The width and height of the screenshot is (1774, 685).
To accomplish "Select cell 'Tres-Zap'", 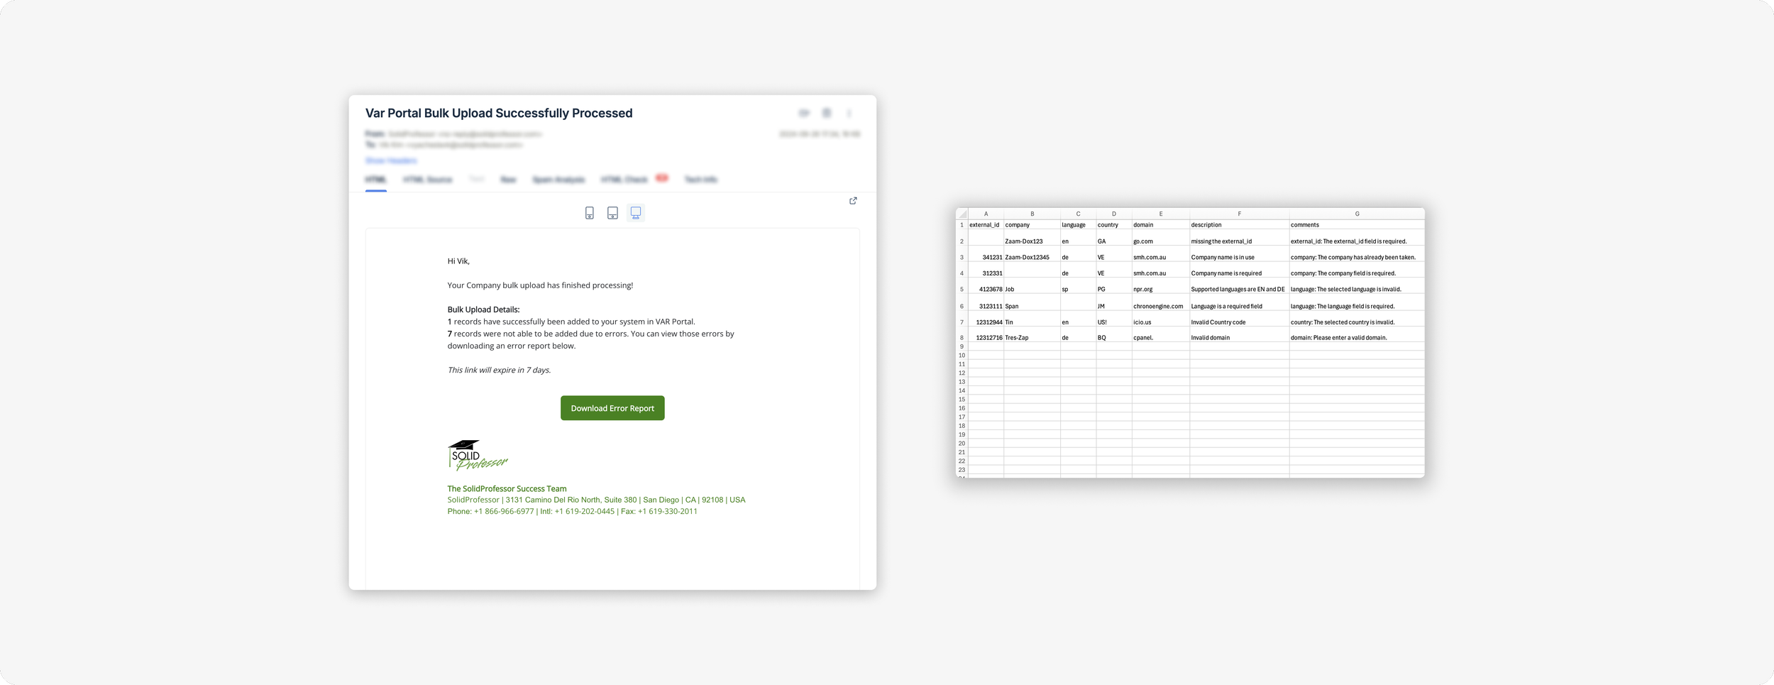I will (1032, 335).
